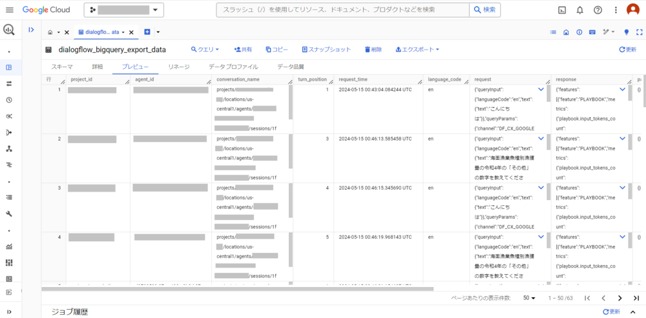The width and height of the screenshot is (646, 318).
Task: Go to the next page of results
Action: 620,298
